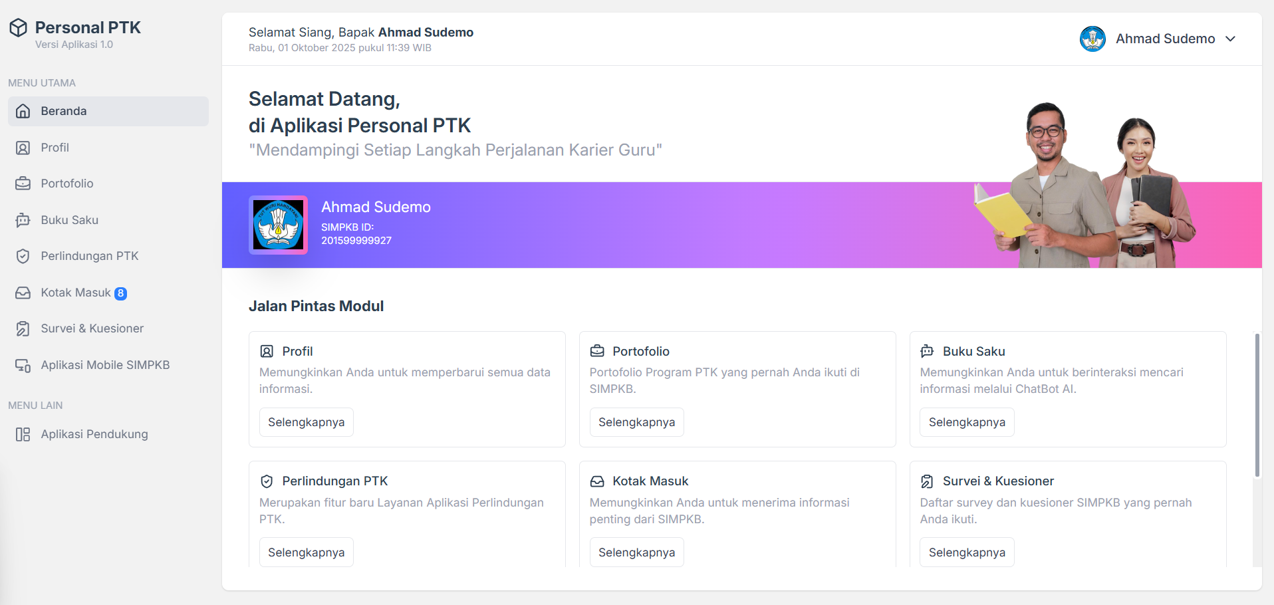Click Selengkapnya button in Portofolio card
The height and width of the screenshot is (605, 1274).
click(x=636, y=422)
